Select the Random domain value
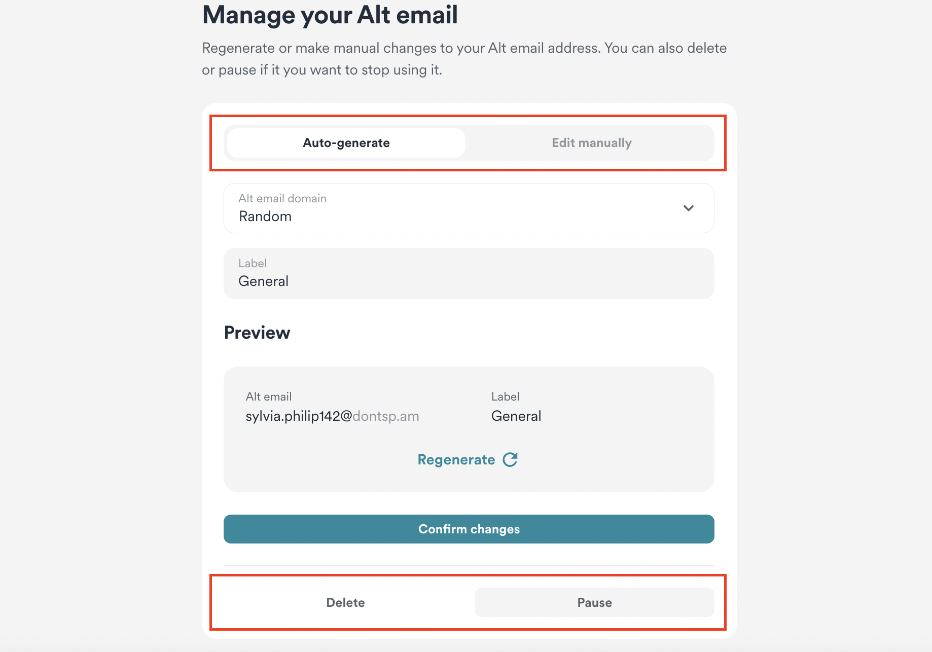This screenshot has height=652, width=932. 265,216
